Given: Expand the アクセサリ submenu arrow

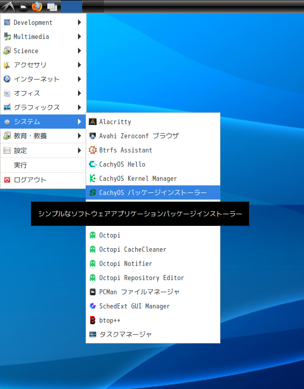Looking at the screenshot, I should pos(80,65).
